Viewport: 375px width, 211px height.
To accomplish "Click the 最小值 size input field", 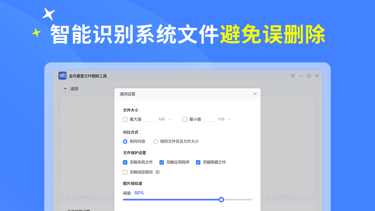I will click(x=209, y=119).
